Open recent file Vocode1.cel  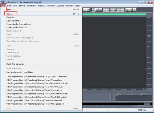(42, 80)
